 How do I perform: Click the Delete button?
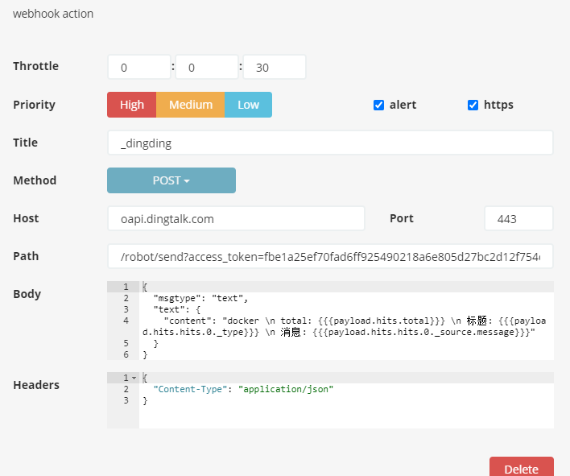(x=521, y=469)
